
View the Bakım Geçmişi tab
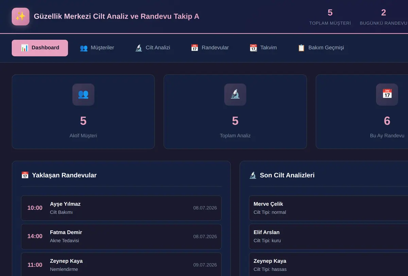pyautogui.click(x=321, y=48)
